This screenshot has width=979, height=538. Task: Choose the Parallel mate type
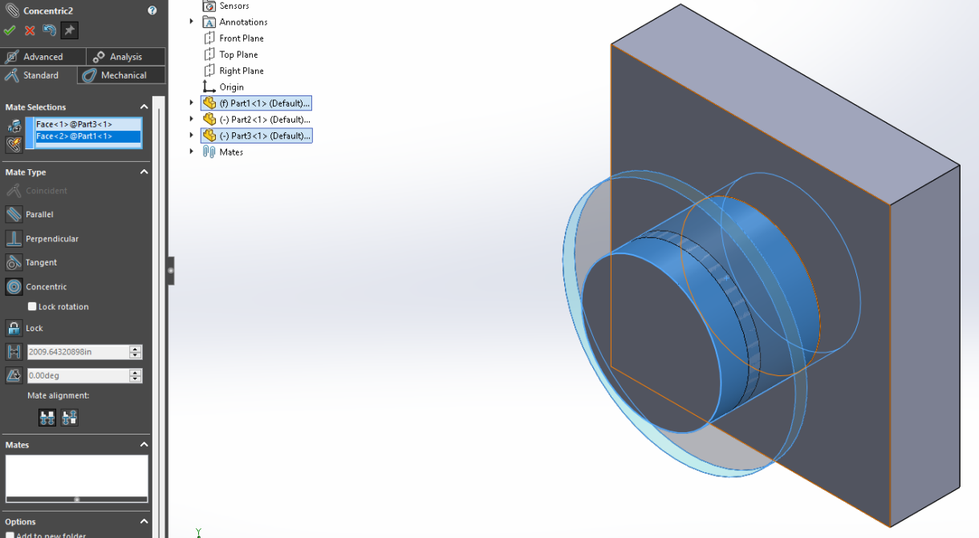tap(30, 215)
